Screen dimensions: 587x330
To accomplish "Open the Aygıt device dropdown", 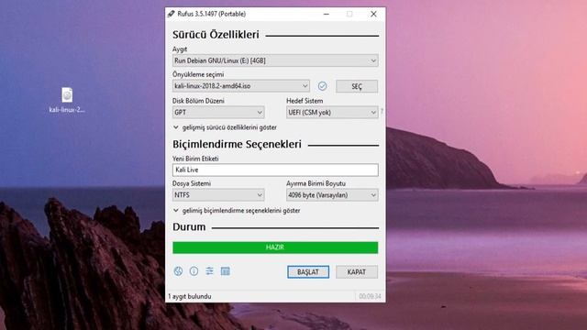I will point(275,60).
